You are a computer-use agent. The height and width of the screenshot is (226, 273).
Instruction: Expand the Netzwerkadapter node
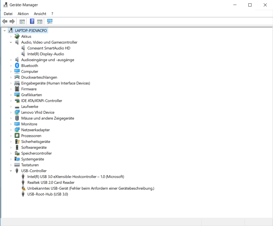(11, 130)
